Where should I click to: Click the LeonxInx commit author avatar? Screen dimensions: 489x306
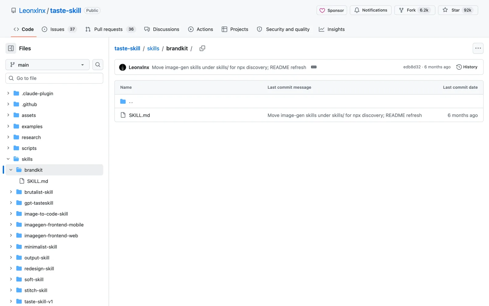point(123,67)
